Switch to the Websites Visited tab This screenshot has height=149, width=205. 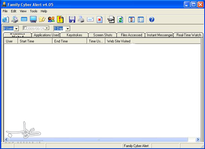tap(18, 35)
